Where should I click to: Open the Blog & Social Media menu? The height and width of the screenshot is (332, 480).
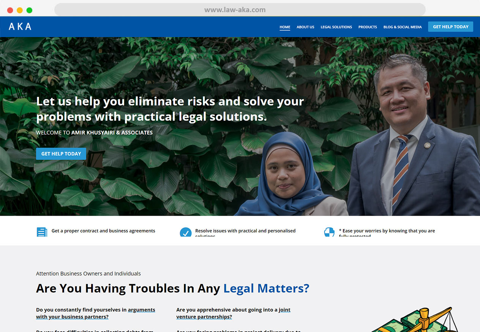[x=403, y=27]
